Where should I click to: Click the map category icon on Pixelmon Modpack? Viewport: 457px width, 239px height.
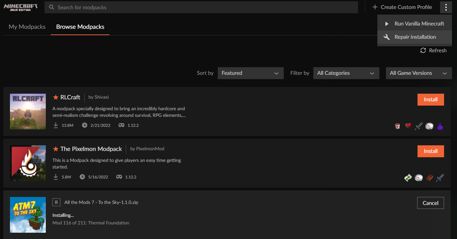coord(408,178)
